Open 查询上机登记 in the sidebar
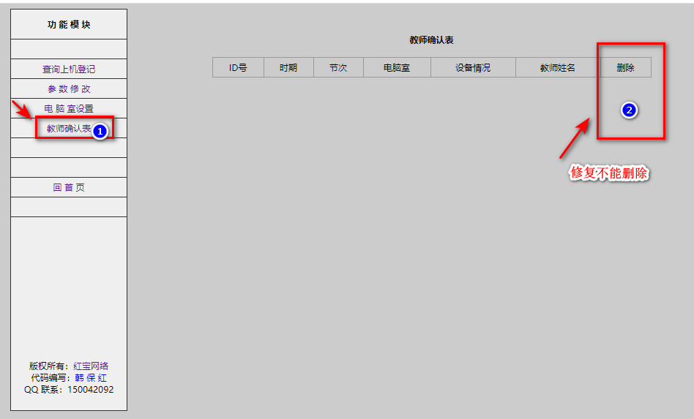The width and height of the screenshot is (694, 419). tap(69, 69)
